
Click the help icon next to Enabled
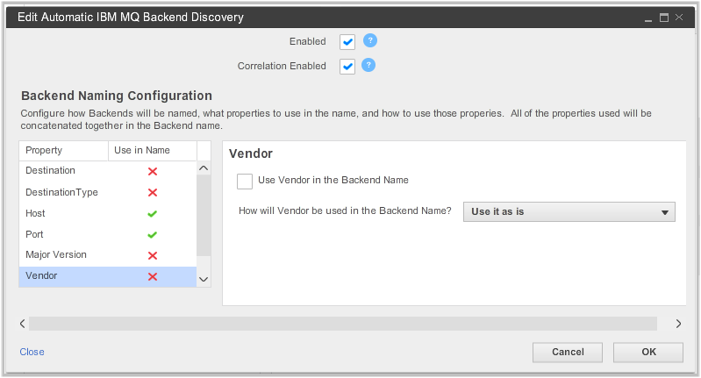click(x=369, y=40)
